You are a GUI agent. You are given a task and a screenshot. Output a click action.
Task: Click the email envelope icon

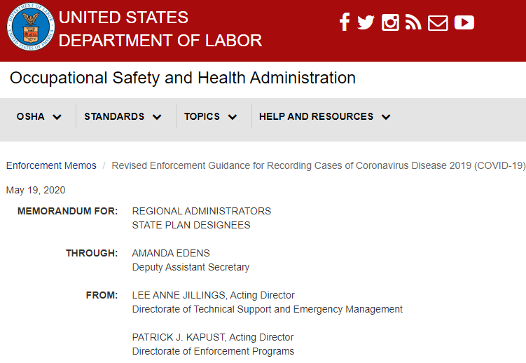click(438, 23)
